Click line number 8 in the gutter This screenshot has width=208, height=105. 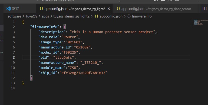(x=14, y=57)
